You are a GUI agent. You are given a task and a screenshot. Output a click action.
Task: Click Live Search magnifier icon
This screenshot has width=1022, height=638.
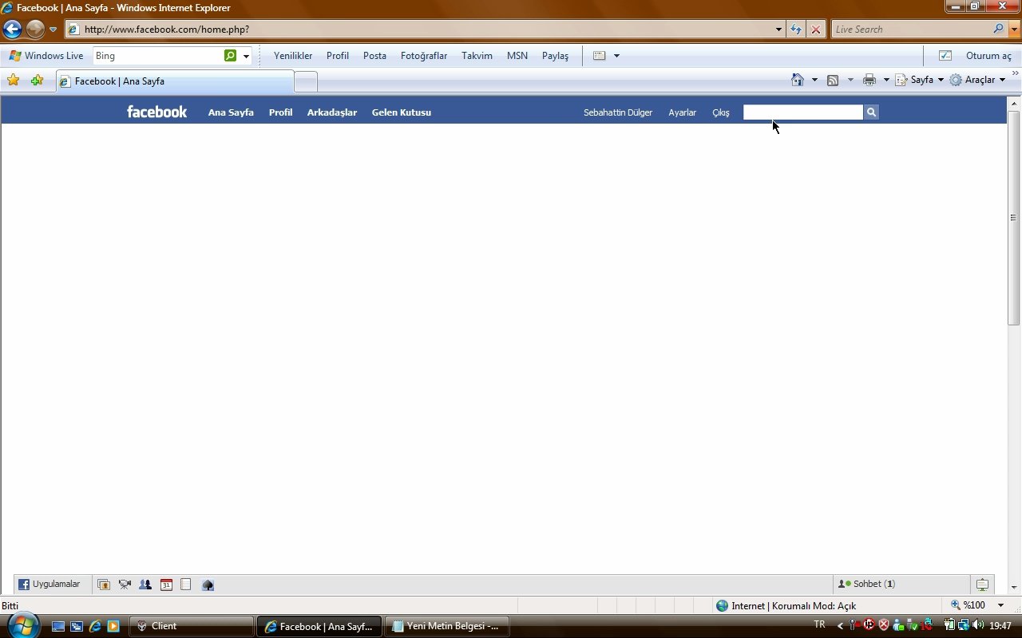click(x=999, y=30)
